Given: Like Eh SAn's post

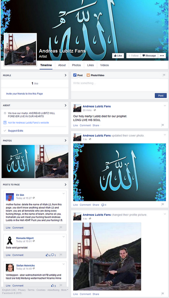Looking at the screenshot, I should [8, 228].
